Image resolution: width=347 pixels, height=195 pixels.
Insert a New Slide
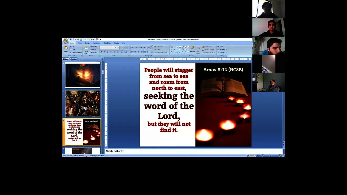[x=86, y=50]
